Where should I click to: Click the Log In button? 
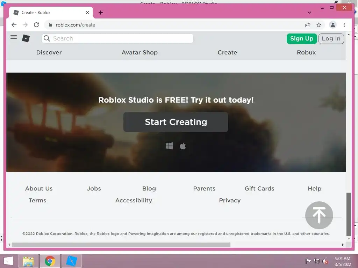pos(331,38)
